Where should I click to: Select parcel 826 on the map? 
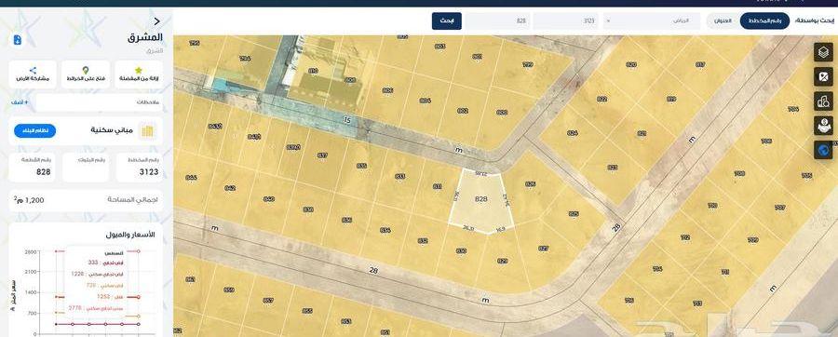530,183
